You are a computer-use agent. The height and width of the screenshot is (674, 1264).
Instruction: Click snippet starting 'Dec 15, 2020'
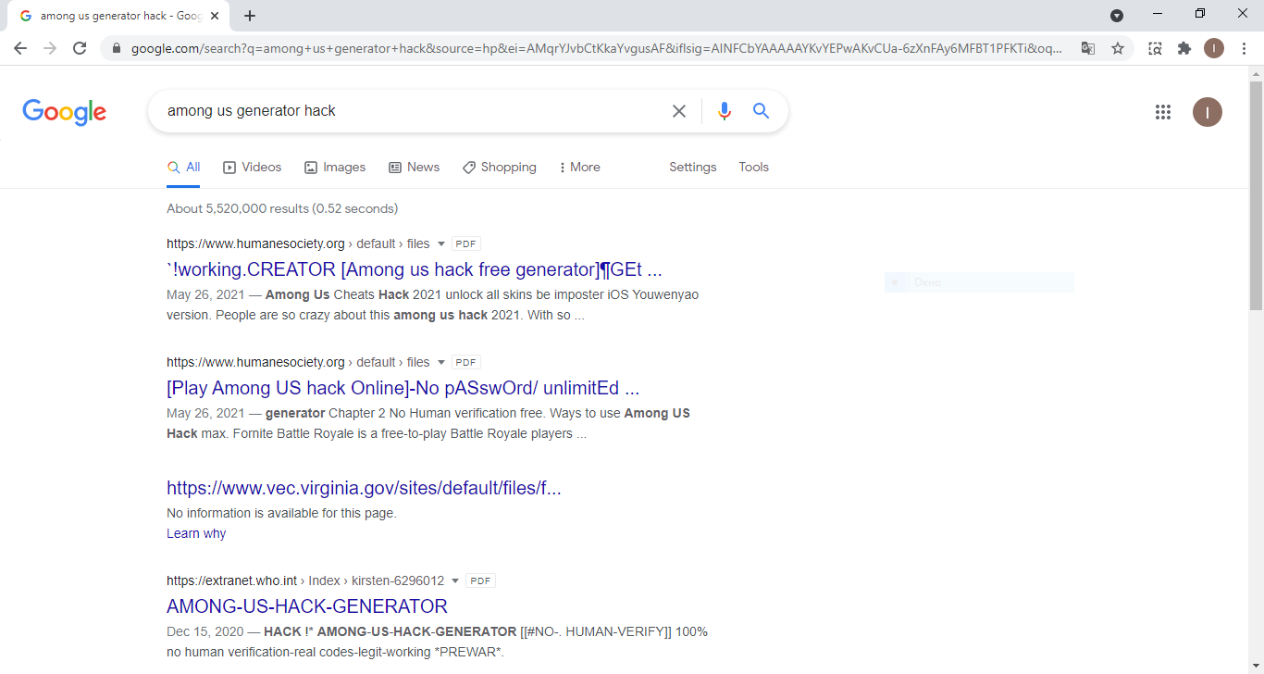(x=437, y=642)
